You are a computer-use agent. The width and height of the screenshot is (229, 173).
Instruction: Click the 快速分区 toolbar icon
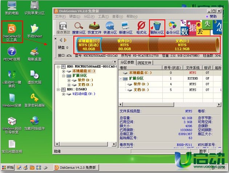(x=110, y=28)
